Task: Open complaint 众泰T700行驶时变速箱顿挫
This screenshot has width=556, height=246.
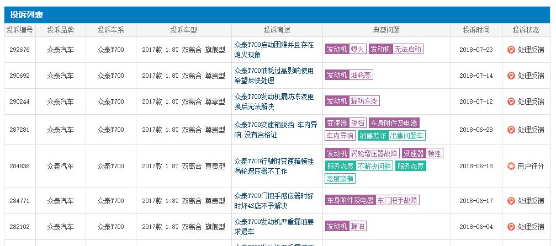Action: pyautogui.click(x=274, y=166)
